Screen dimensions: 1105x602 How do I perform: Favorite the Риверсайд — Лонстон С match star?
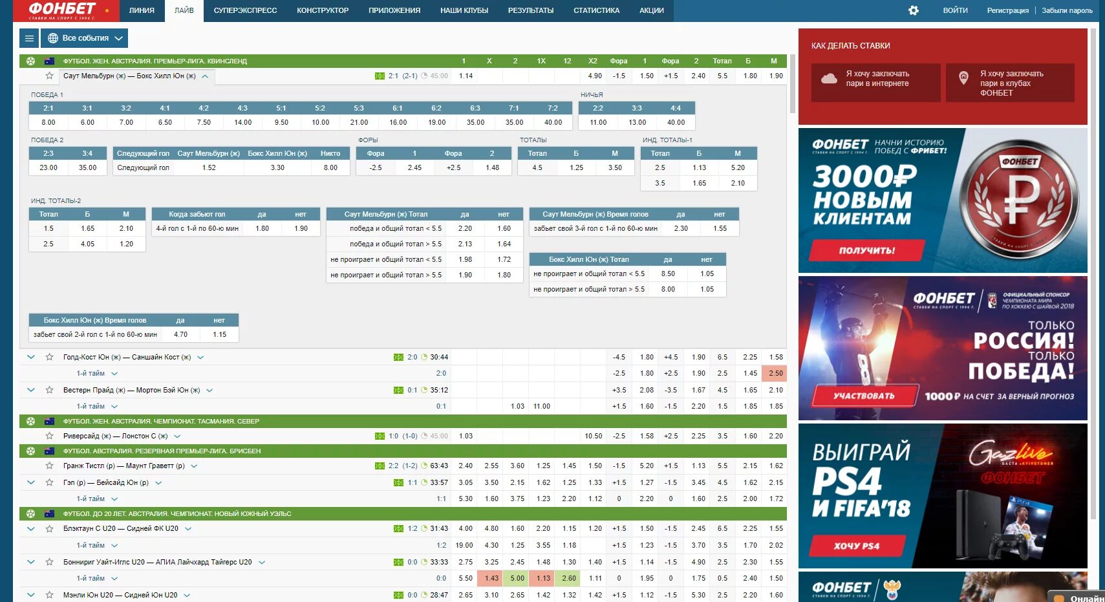pyautogui.click(x=49, y=436)
